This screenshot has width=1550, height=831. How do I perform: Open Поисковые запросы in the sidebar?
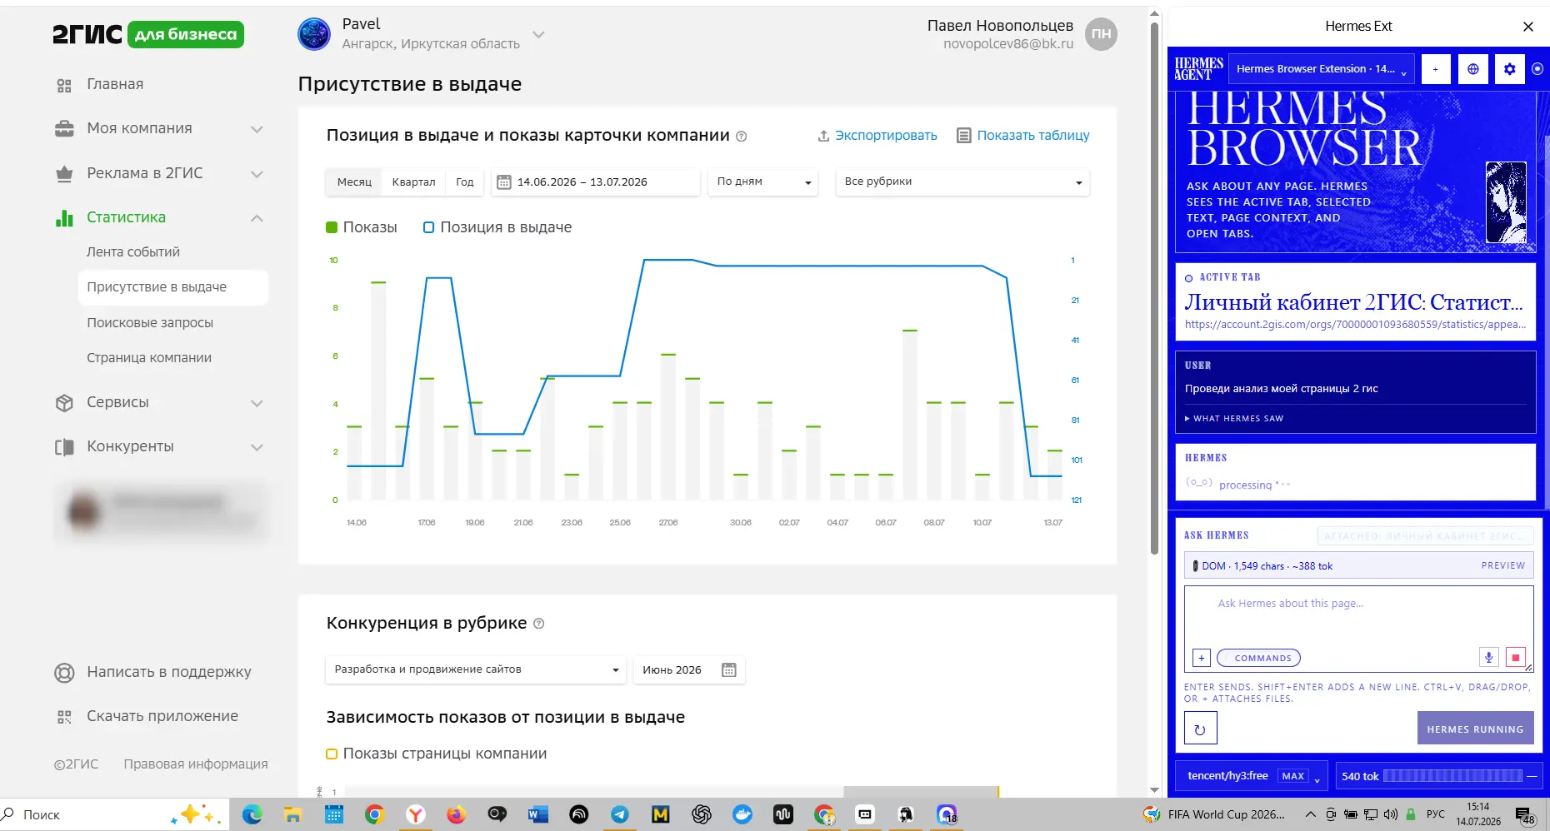point(150,322)
